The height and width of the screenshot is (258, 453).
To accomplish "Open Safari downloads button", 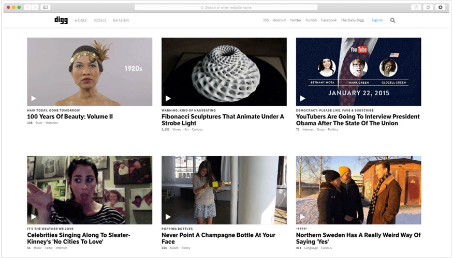I will click(x=440, y=7).
